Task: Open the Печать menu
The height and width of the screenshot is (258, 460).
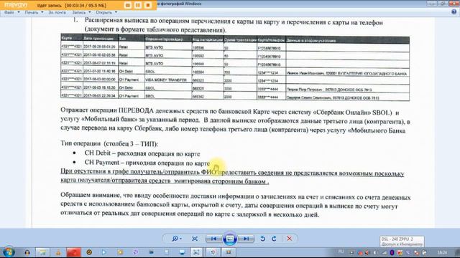Action: coord(32,13)
